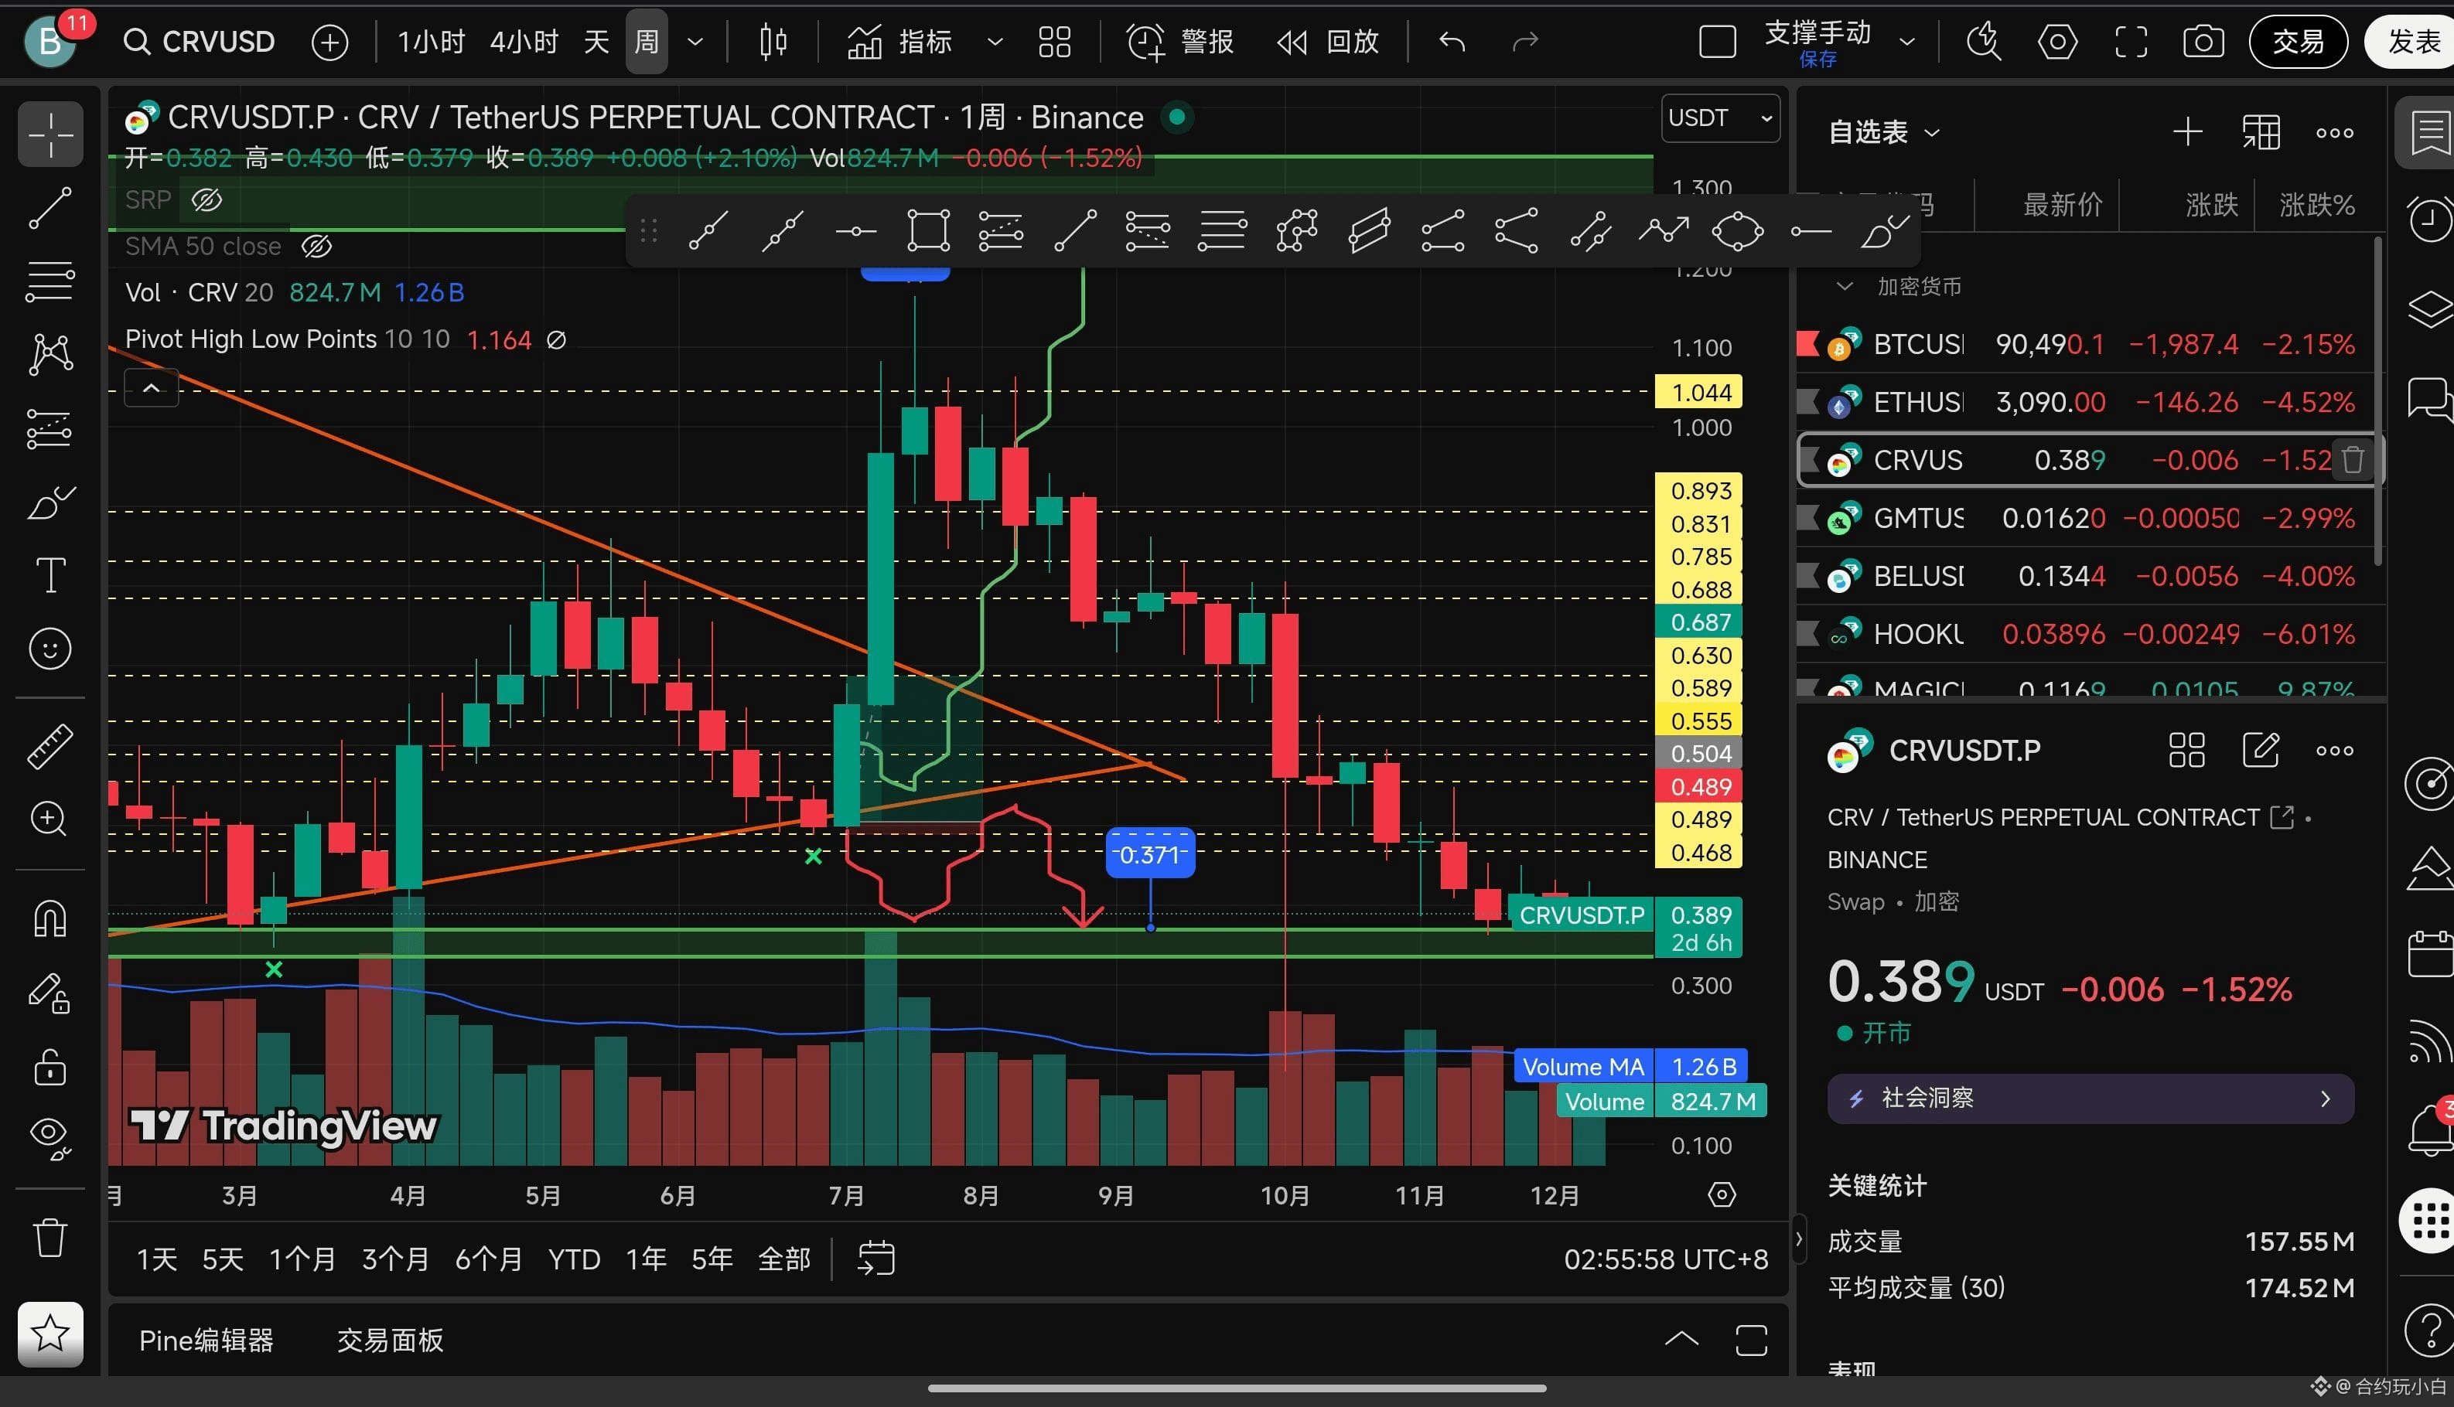Open the favorites star toolbar button
This screenshot has width=2454, height=1407.
[x=50, y=1334]
